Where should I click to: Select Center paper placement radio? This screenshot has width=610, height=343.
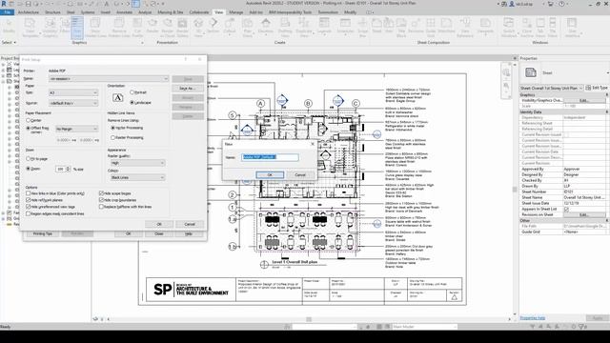(x=28, y=121)
